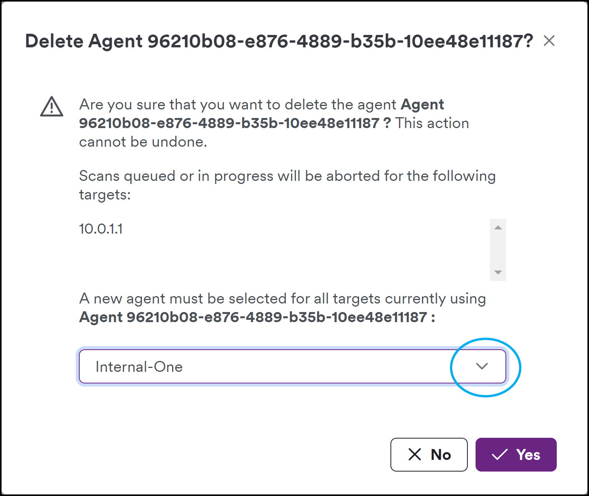Expand the replacement agent selection list

click(481, 366)
